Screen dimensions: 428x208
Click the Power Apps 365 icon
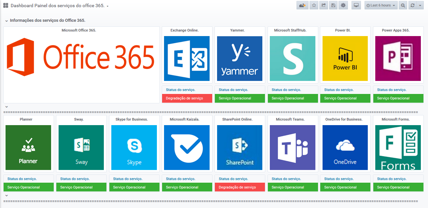(x=398, y=58)
